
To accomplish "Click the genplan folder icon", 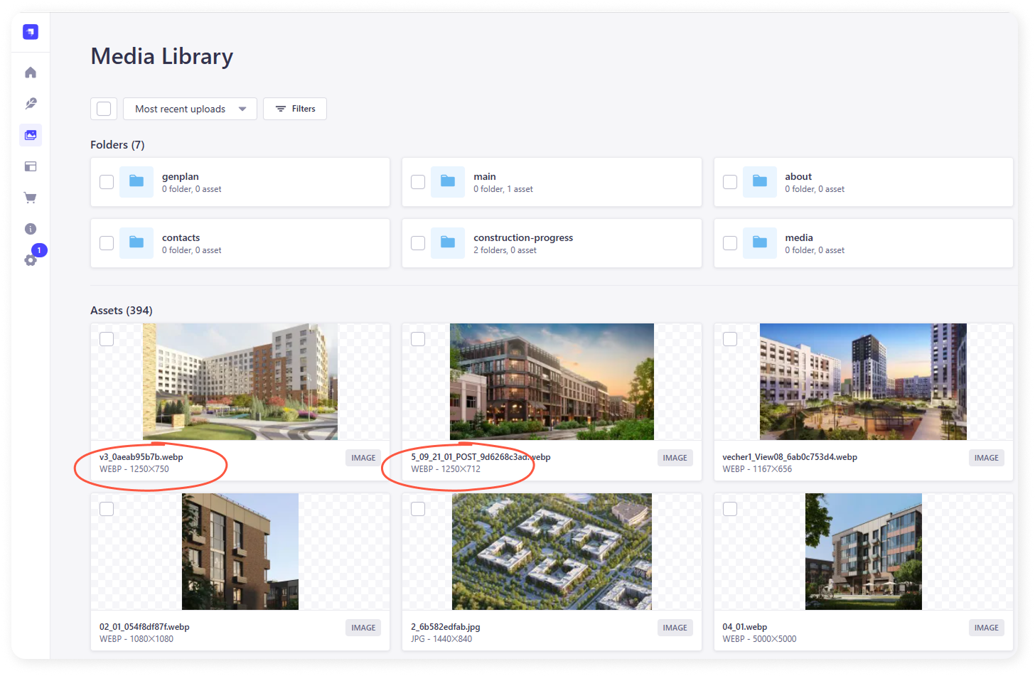I will point(136,182).
